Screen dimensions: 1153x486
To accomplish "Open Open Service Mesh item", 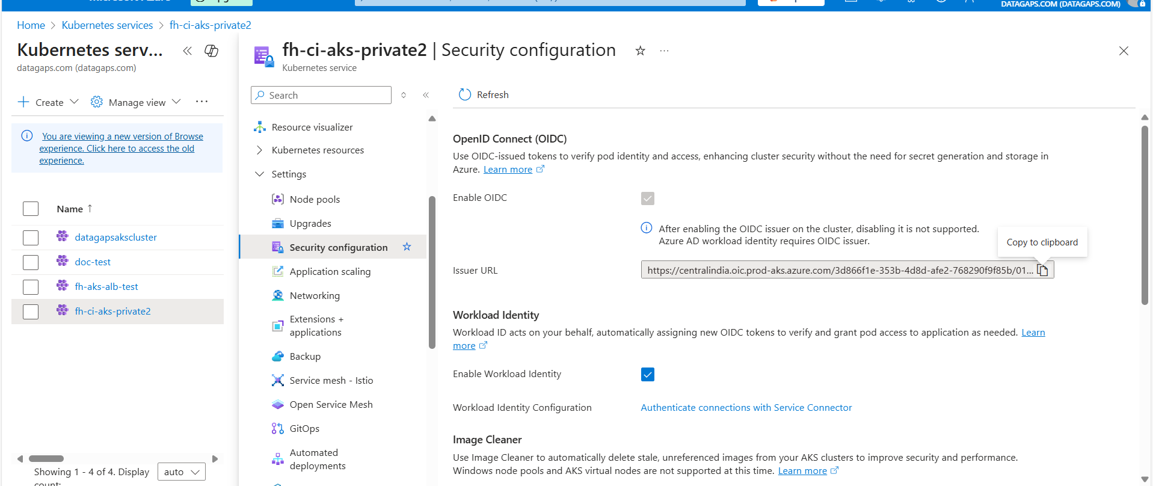I will click(x=331, y=404).
